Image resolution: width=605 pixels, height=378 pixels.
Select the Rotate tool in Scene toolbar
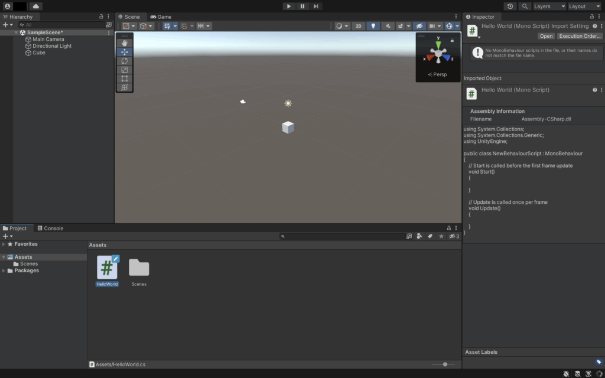pyautogui.click(x=125, y=61)
